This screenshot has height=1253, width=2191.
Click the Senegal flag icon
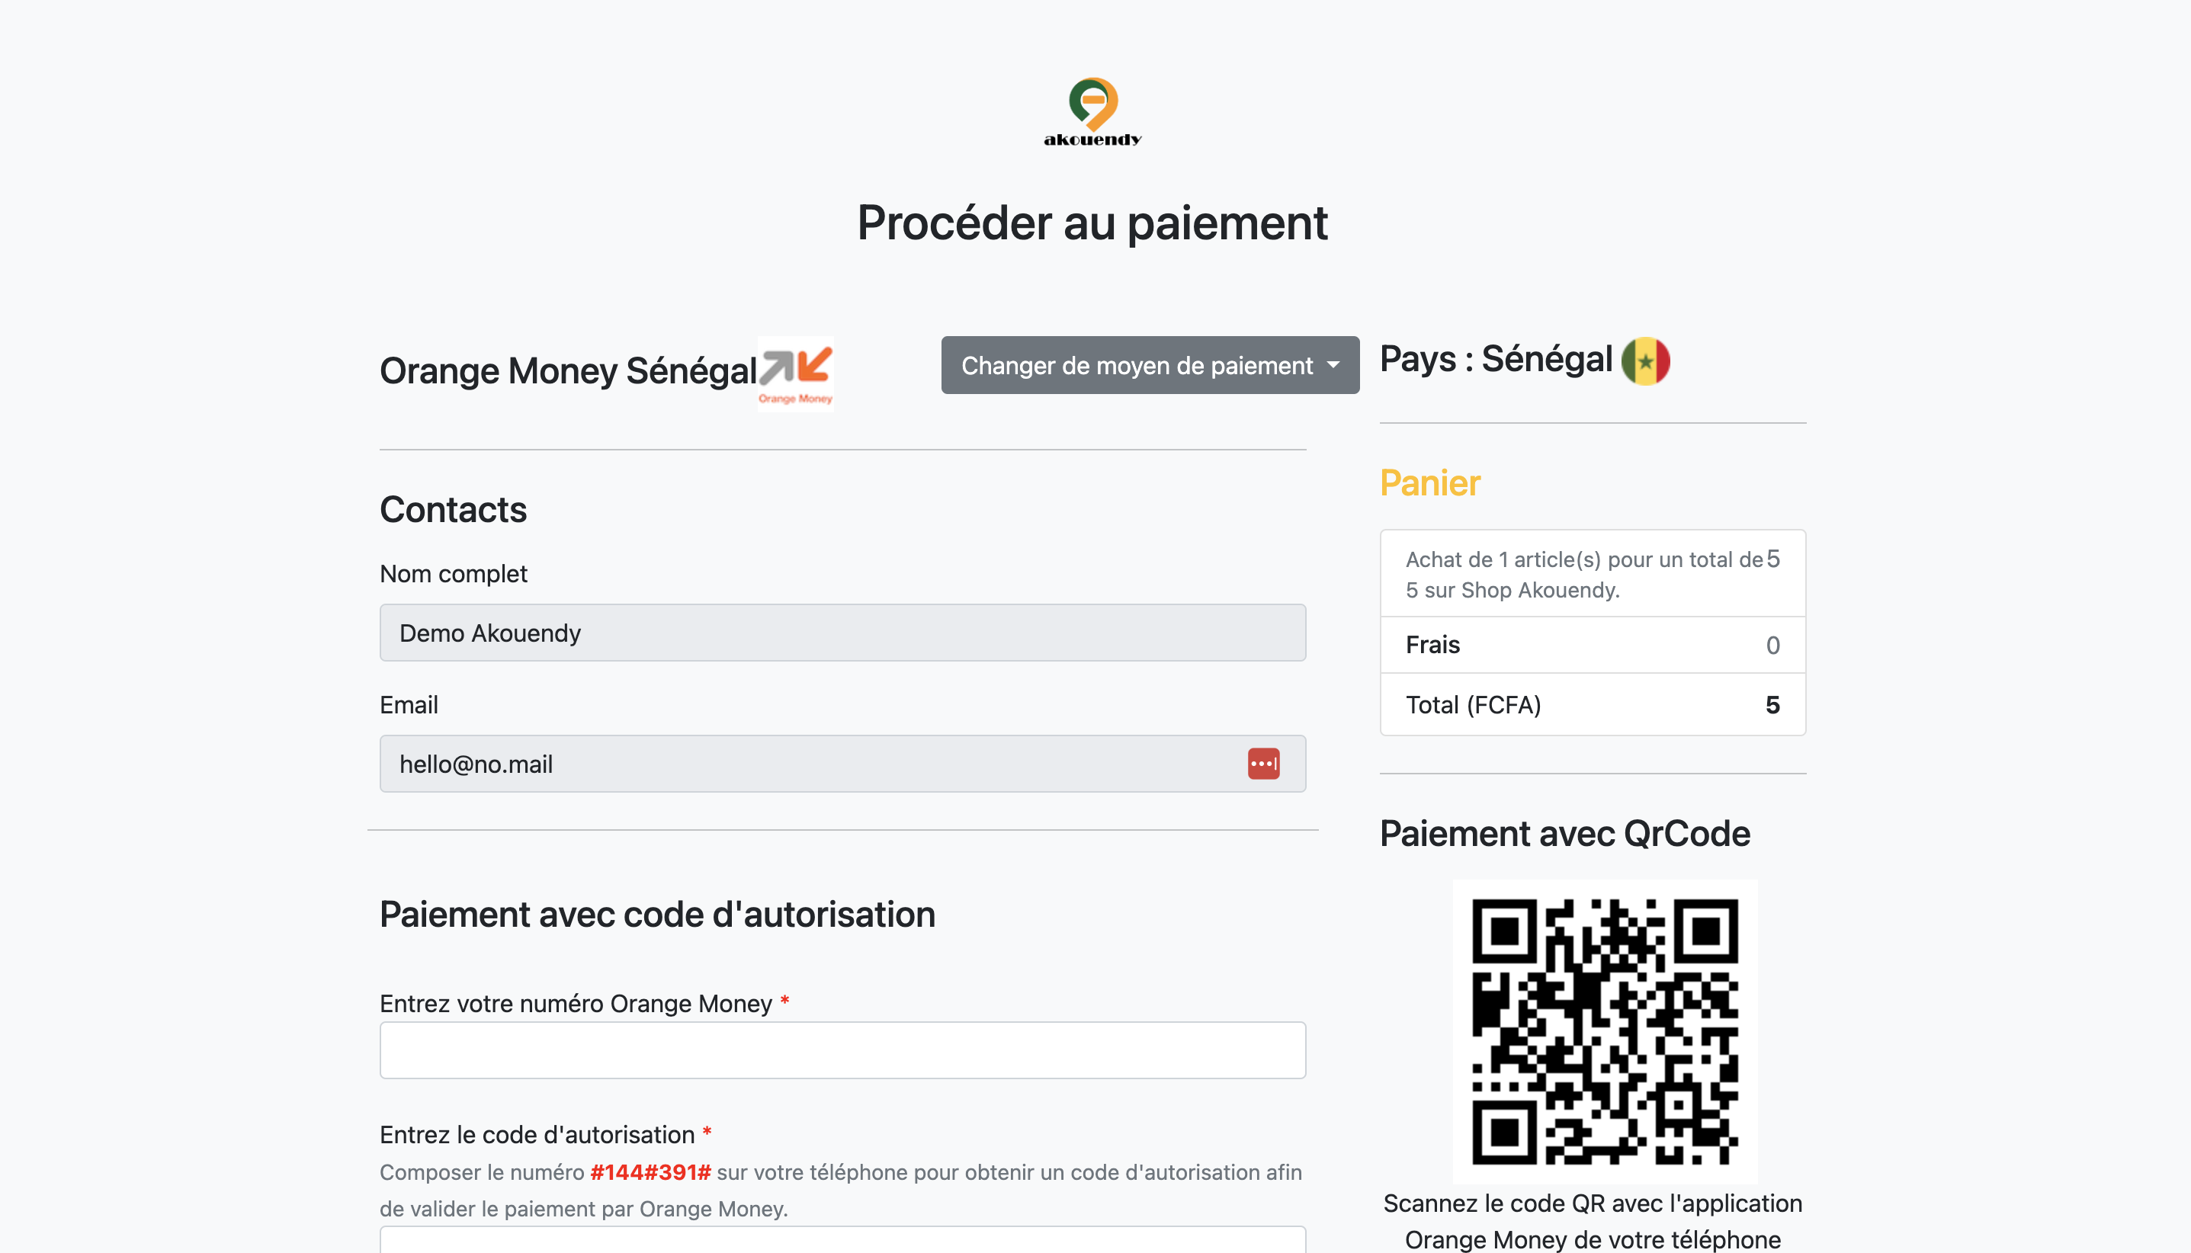click(x=1644, y=361)
